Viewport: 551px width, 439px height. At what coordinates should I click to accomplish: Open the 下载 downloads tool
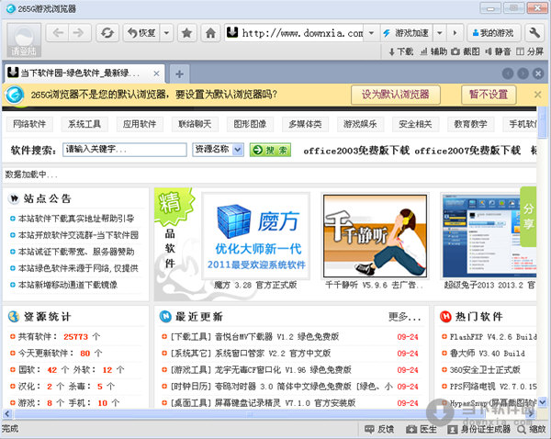[x=401, y=51]
